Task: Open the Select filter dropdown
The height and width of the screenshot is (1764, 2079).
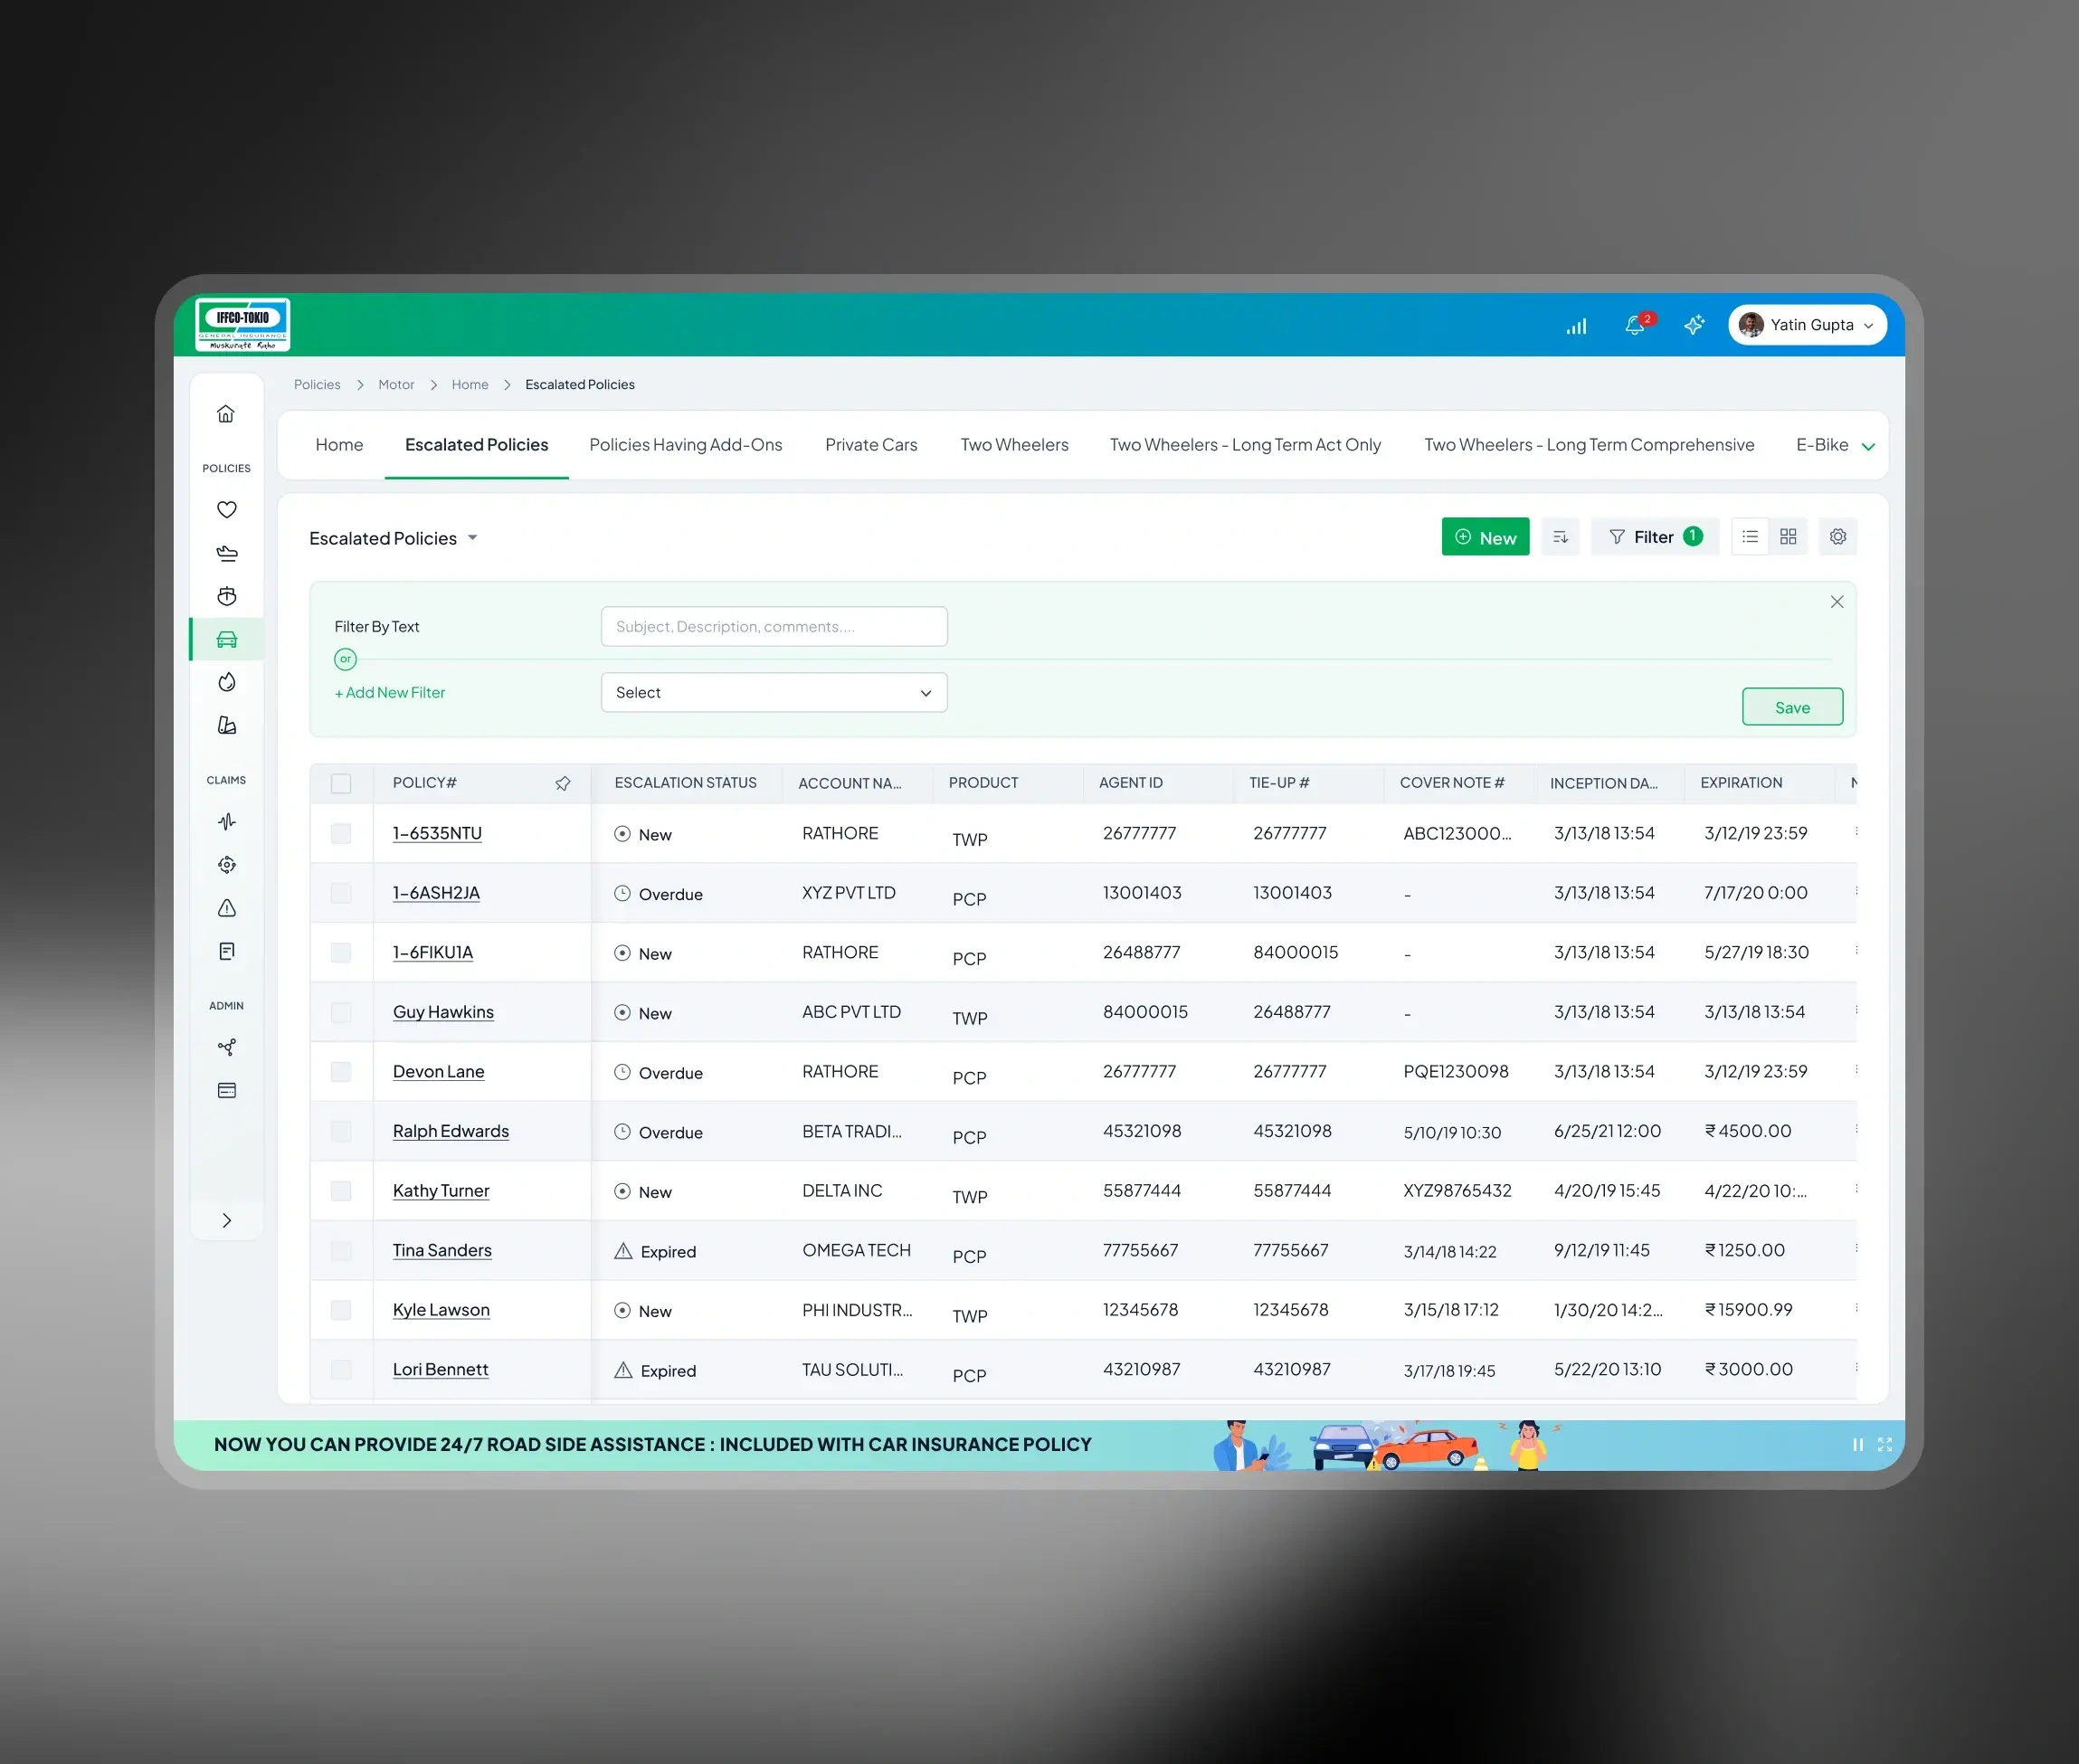Action: click(x=773, y=692)
